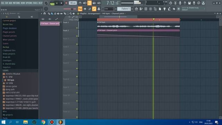Toggle loop recording button
222x125 pixels.
[99, 3]
